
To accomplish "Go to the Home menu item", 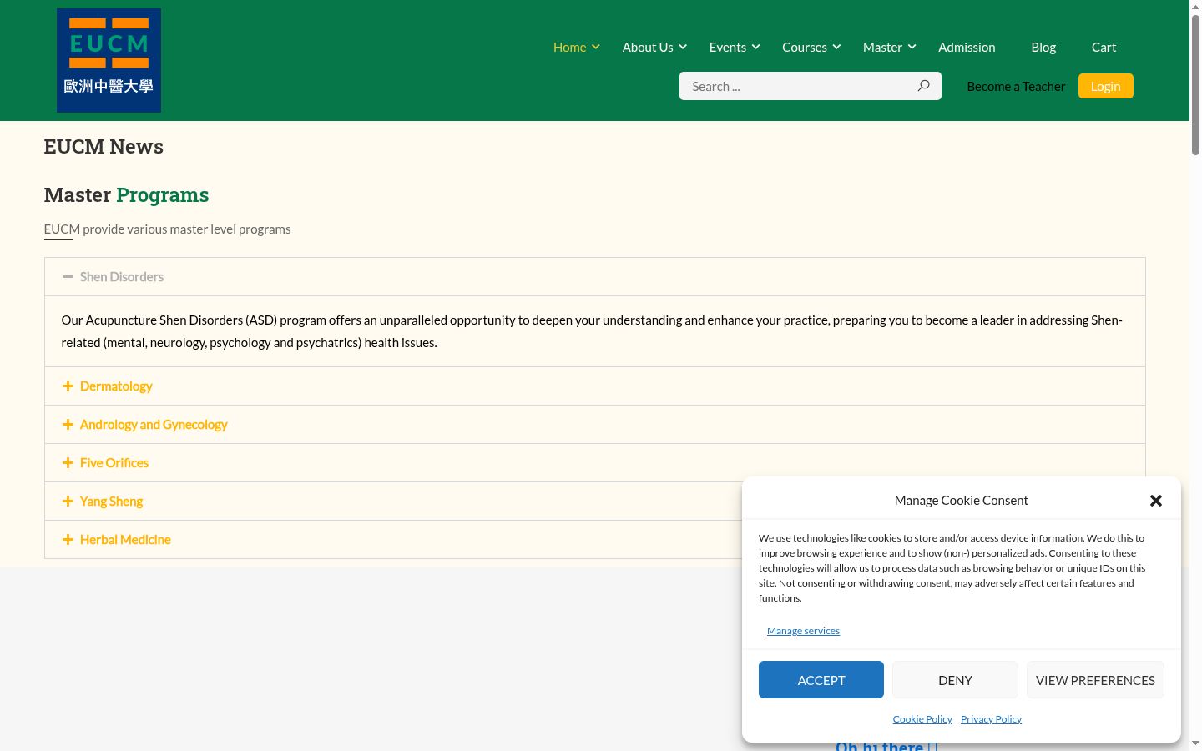I will 570,48.
